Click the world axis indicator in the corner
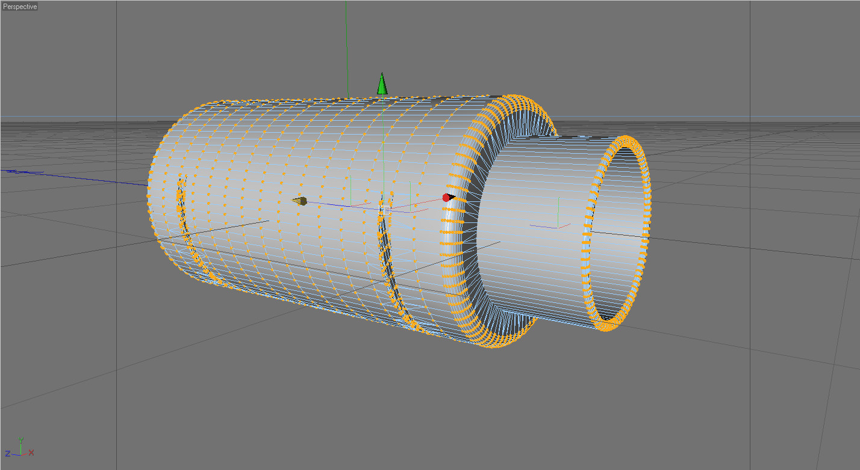Image resolution: width=860 pixels, height=470 pixels. (20, 448)
